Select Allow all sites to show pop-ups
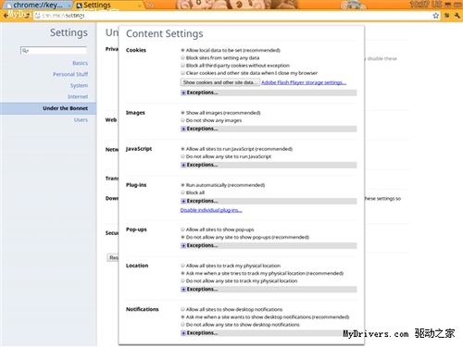 pyautogui.click(x=182, y=229)
